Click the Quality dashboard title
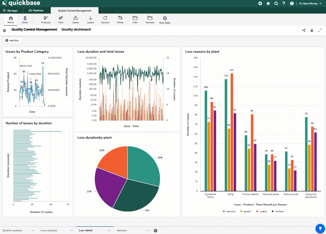 76,29
